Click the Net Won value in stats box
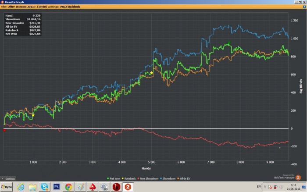Image resolution: width=307 pixels, height=192 pixels. click(x=35, y=34)
